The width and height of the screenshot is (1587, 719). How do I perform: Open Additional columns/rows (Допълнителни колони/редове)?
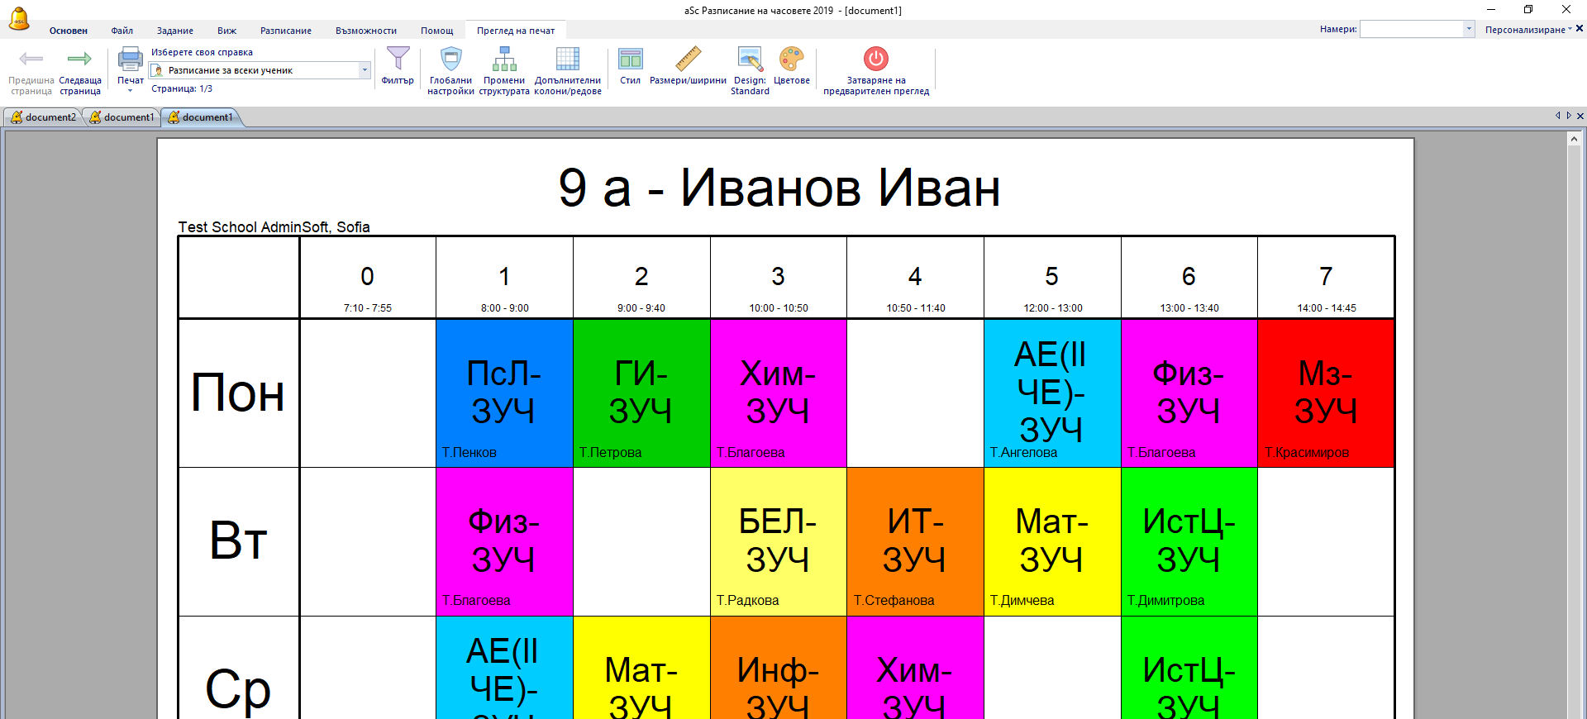pyautogui.click(x=567, y=60)
